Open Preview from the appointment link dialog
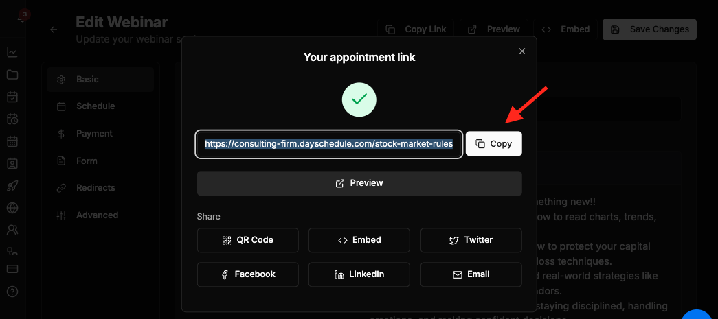The image size is (718, 319). point(359,183)
